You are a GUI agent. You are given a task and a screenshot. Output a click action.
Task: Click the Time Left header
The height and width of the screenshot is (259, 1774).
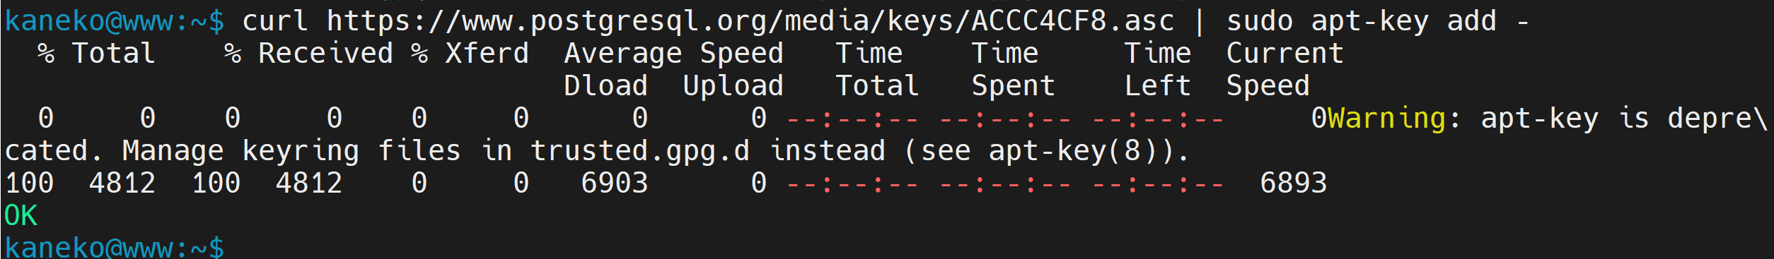tap(1158, 70)
